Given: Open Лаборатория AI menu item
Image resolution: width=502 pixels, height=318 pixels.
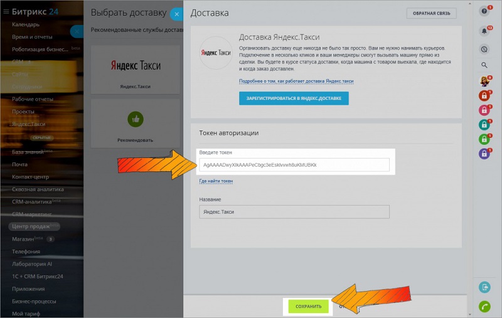Looking at the screenshot, I should (x=32, y=264).
